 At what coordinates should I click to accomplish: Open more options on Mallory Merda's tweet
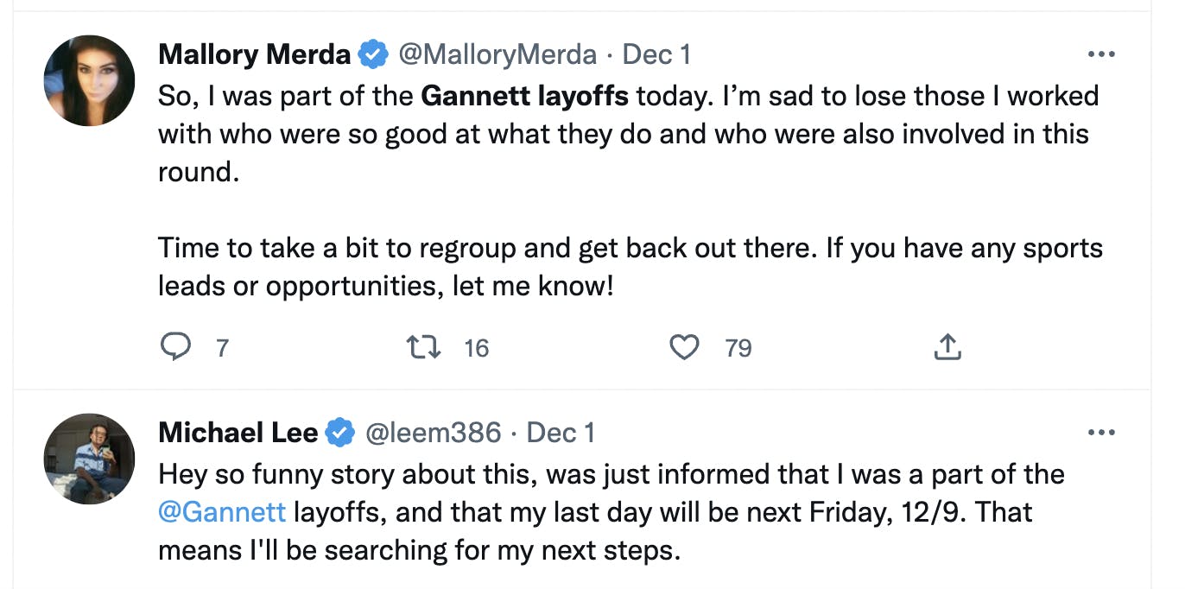coord(1101,54)
